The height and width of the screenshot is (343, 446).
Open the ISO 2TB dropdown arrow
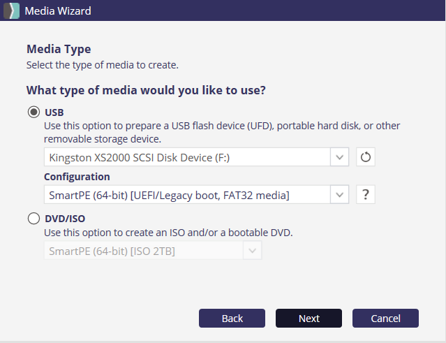coord(252,250)
